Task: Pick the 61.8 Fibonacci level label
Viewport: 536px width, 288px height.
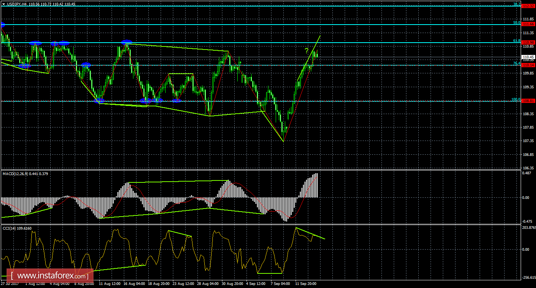Action: click(x=516, y=41)
